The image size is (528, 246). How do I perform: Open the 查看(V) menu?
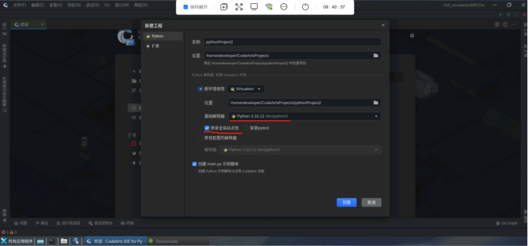(x=55, y=5)
